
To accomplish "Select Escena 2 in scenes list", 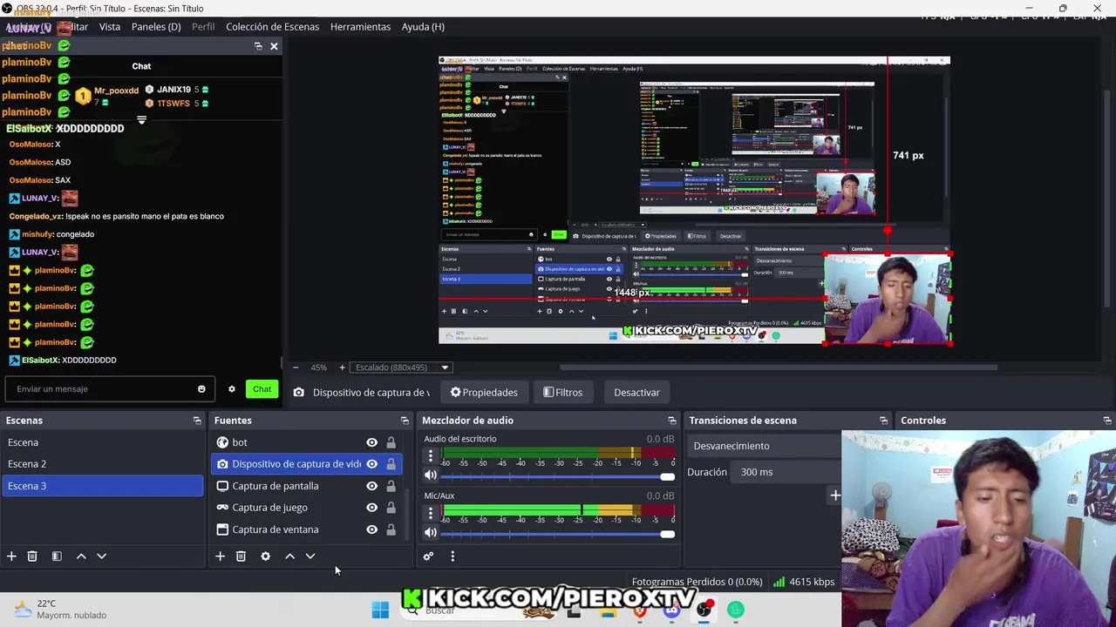I will pyautogui.click(x=103, y=464).
